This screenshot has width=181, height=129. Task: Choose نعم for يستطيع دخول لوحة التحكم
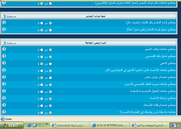(x=50, y=30)
